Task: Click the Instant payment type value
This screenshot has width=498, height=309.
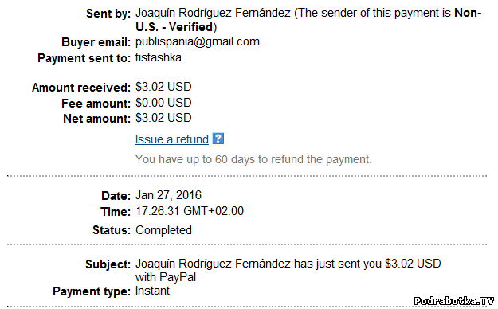Action: (x=152, y=291)
